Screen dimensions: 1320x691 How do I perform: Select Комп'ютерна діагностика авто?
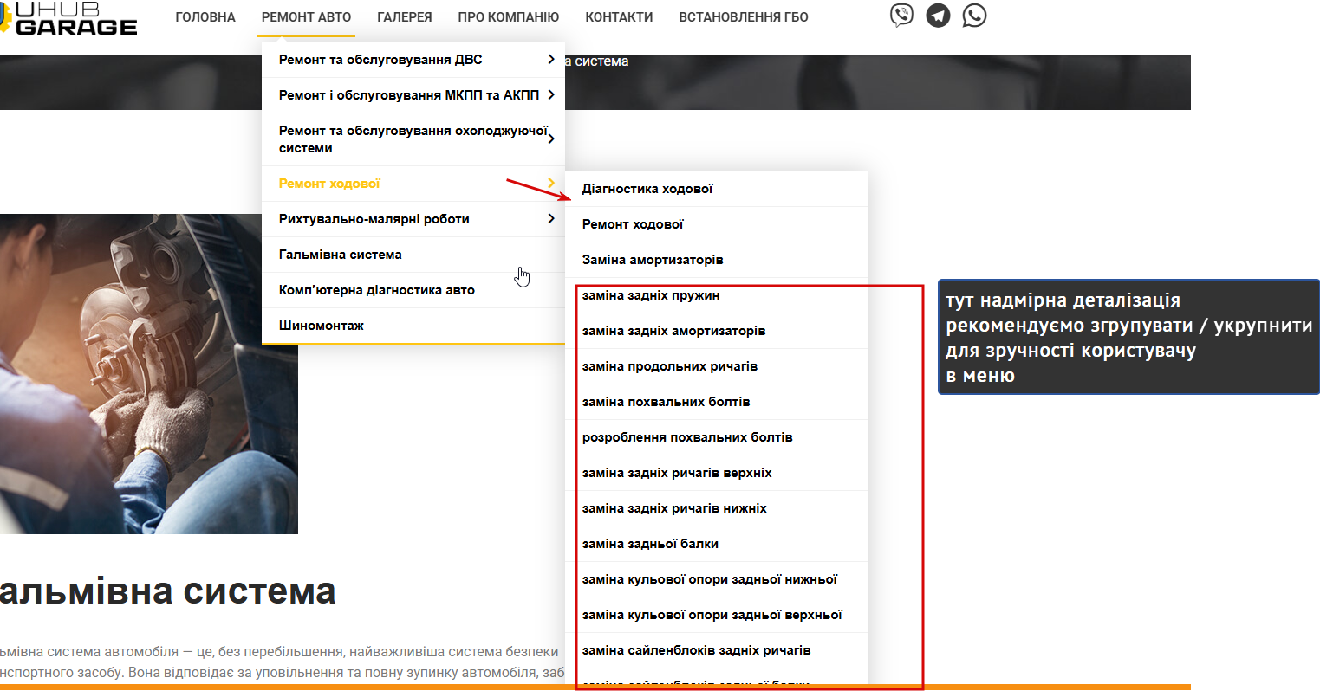(413, 290)
